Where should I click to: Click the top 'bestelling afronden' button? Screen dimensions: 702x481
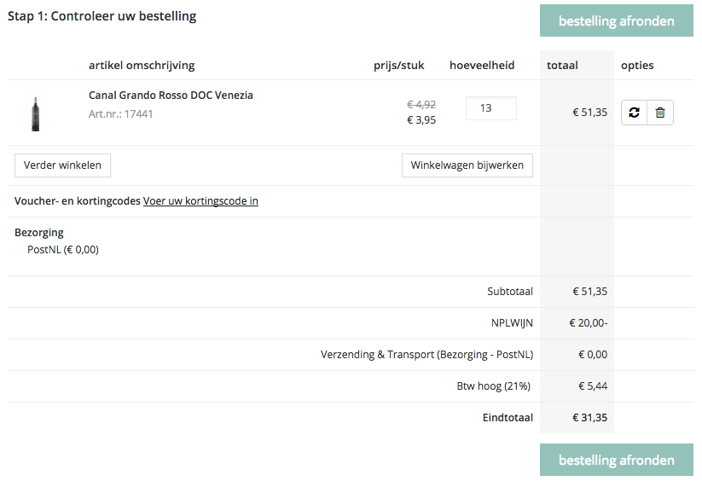pos(616,20)
